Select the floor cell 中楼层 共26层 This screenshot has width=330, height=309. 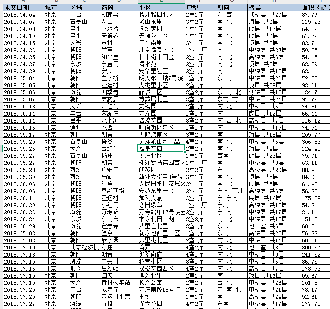coord(274,283)
